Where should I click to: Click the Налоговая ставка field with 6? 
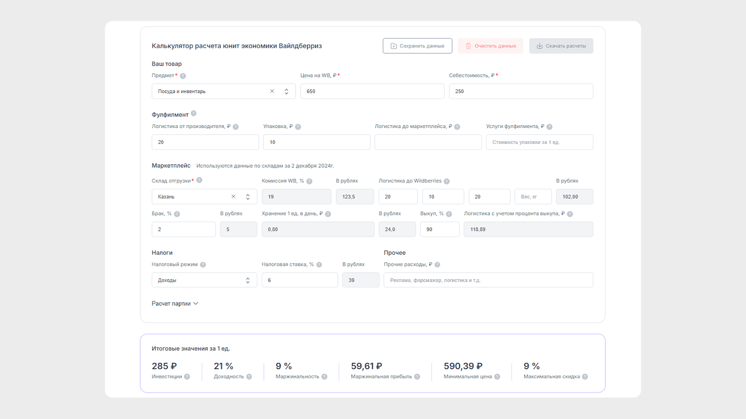(300, 280)
